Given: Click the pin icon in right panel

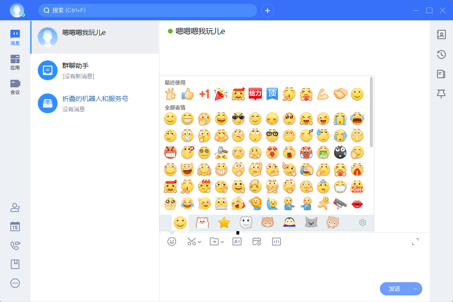Looking at the screenshot, I should pos(441,94).
